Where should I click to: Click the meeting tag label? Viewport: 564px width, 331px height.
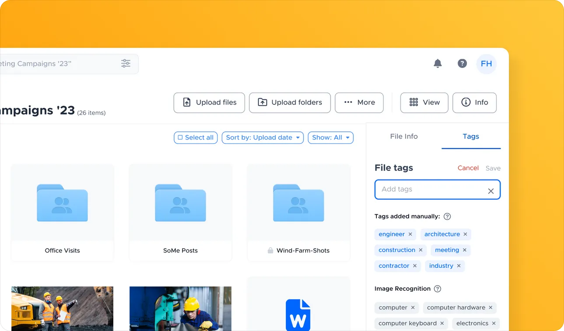(447, 250)
